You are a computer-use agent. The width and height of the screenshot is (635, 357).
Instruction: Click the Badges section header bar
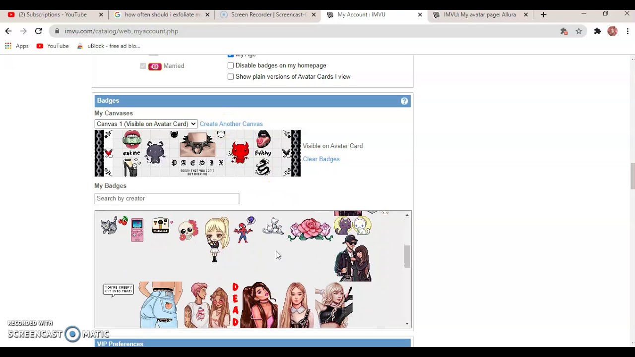click(x=253, y=101)
